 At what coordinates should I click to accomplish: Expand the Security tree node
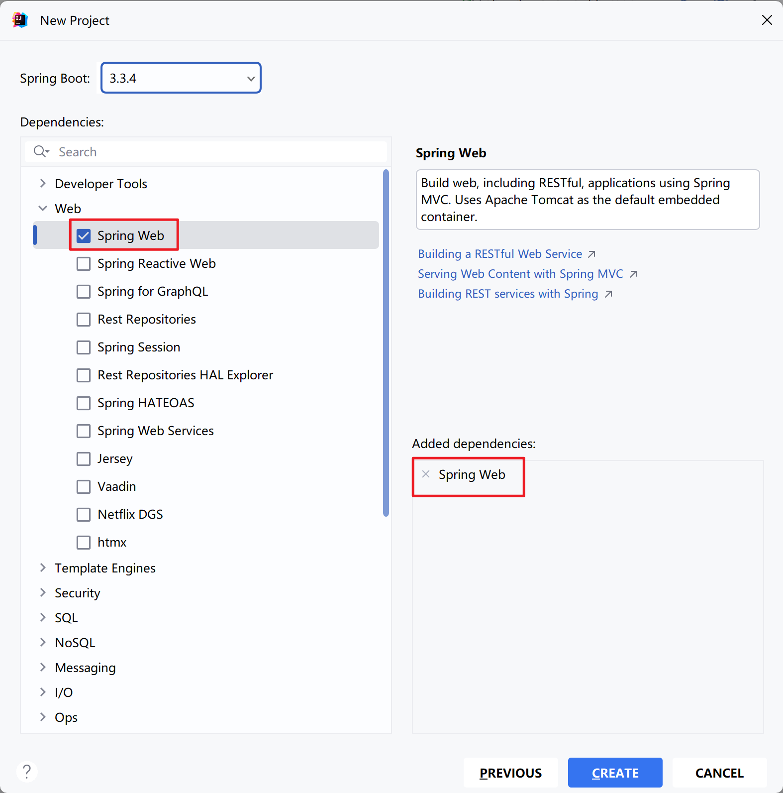click(43, 592)
